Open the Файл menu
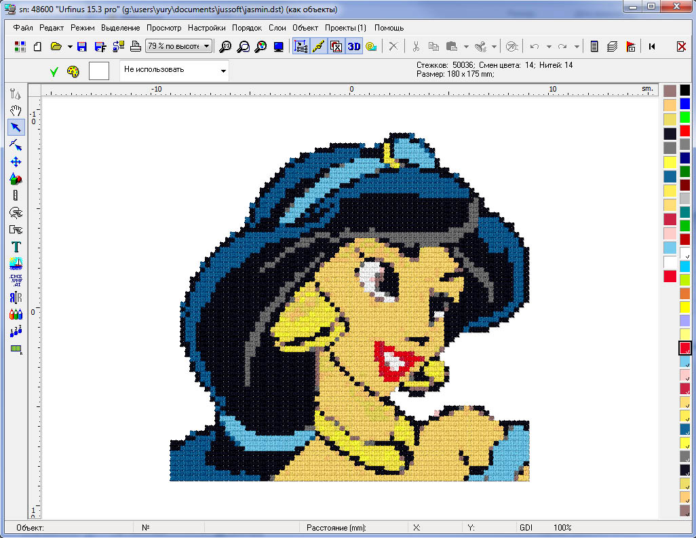This screenshot has width=696, height=538. (x=23, y=28)
